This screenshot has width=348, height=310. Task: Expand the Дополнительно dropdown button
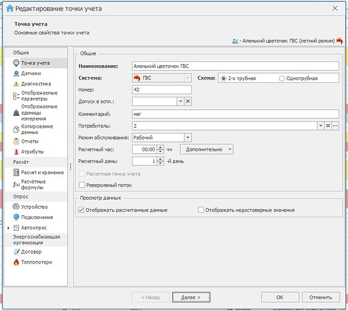point(207,149)
